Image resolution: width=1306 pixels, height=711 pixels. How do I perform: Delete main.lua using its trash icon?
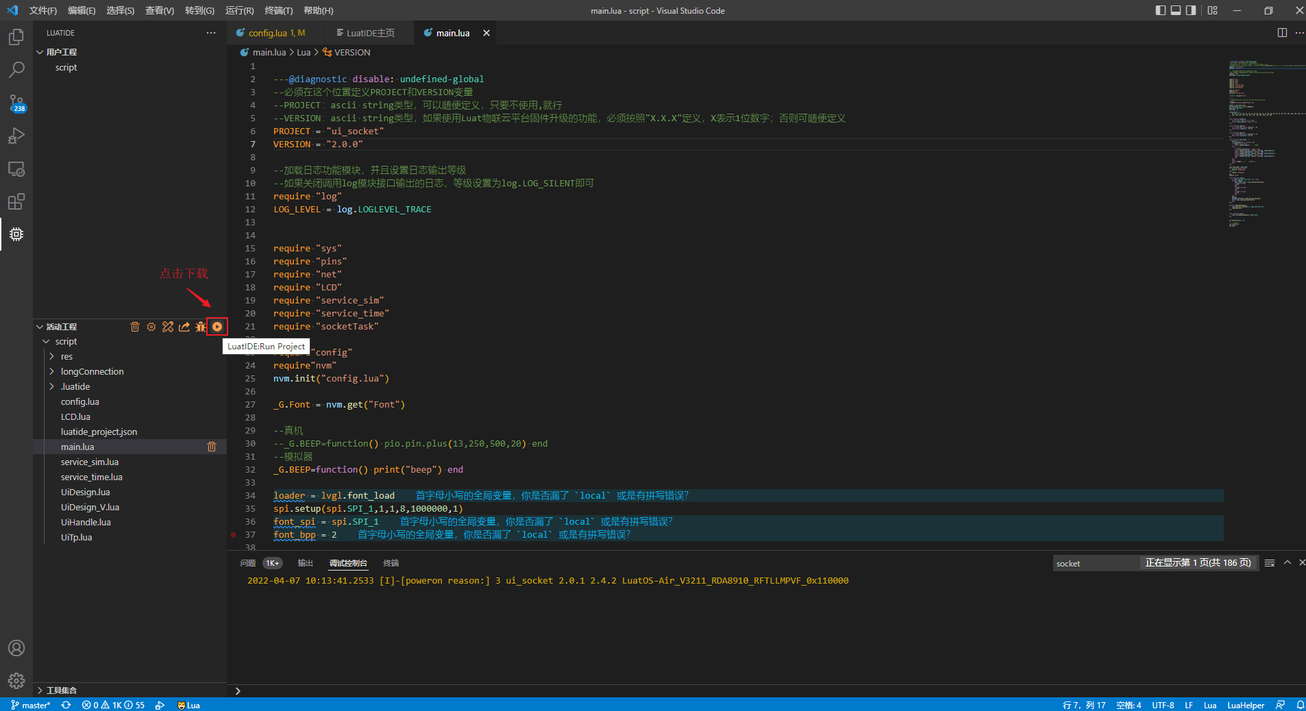pyautogui.click(x=212, y=447)
